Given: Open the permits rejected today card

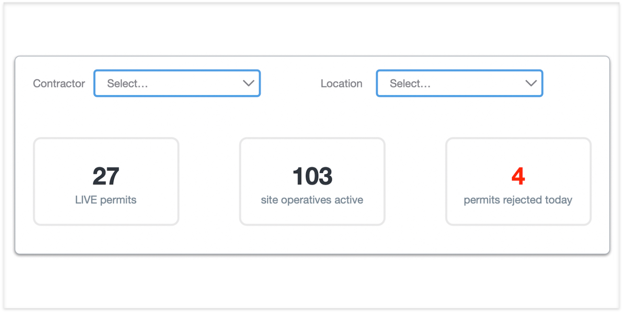Looking at the screenshot, I should [518, 182].
